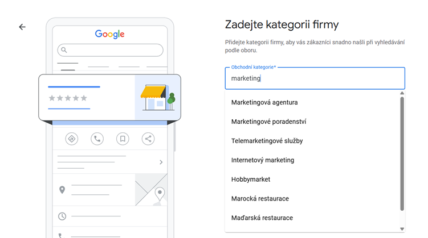The width and height of the screenshot is (428, 238).
Task: Select Marketingová agentura from suggestions
Action: 264,102
